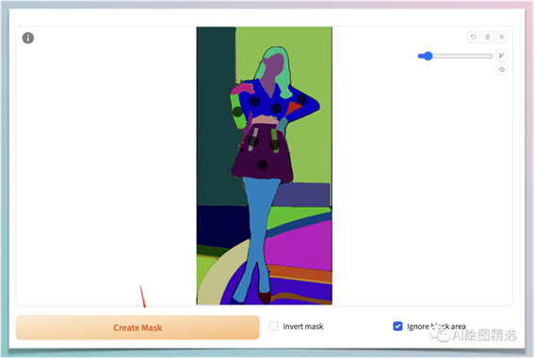Select the dark teal wall segment

click(x=215, y=116)
